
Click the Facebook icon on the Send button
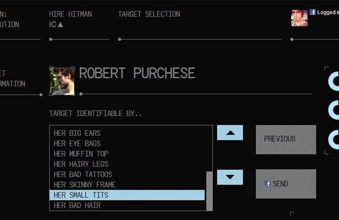(x=268, y=184)
